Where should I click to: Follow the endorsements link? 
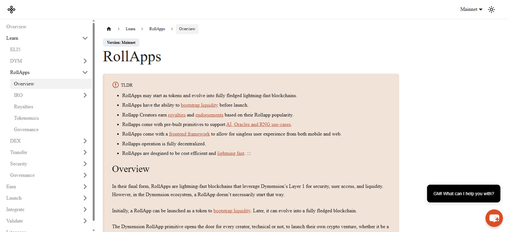tap(209, 115)
